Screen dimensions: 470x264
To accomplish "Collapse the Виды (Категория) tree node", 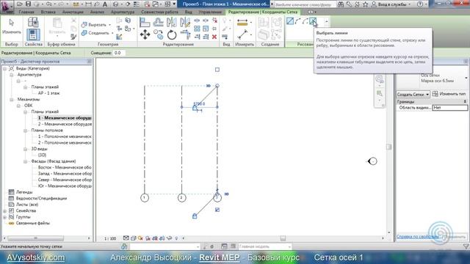I will 5,68.
